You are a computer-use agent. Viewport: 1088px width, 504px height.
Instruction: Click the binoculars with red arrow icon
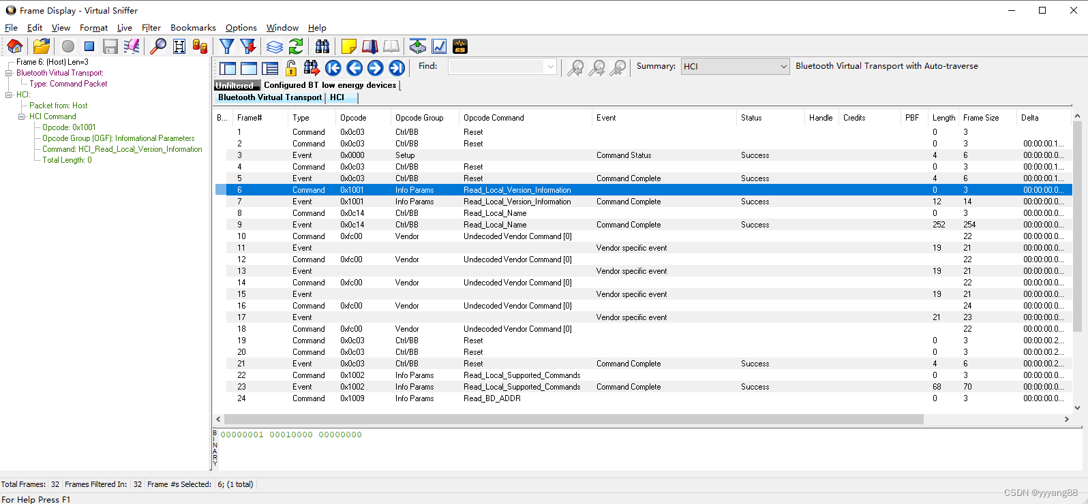click(x=312, y=67)
